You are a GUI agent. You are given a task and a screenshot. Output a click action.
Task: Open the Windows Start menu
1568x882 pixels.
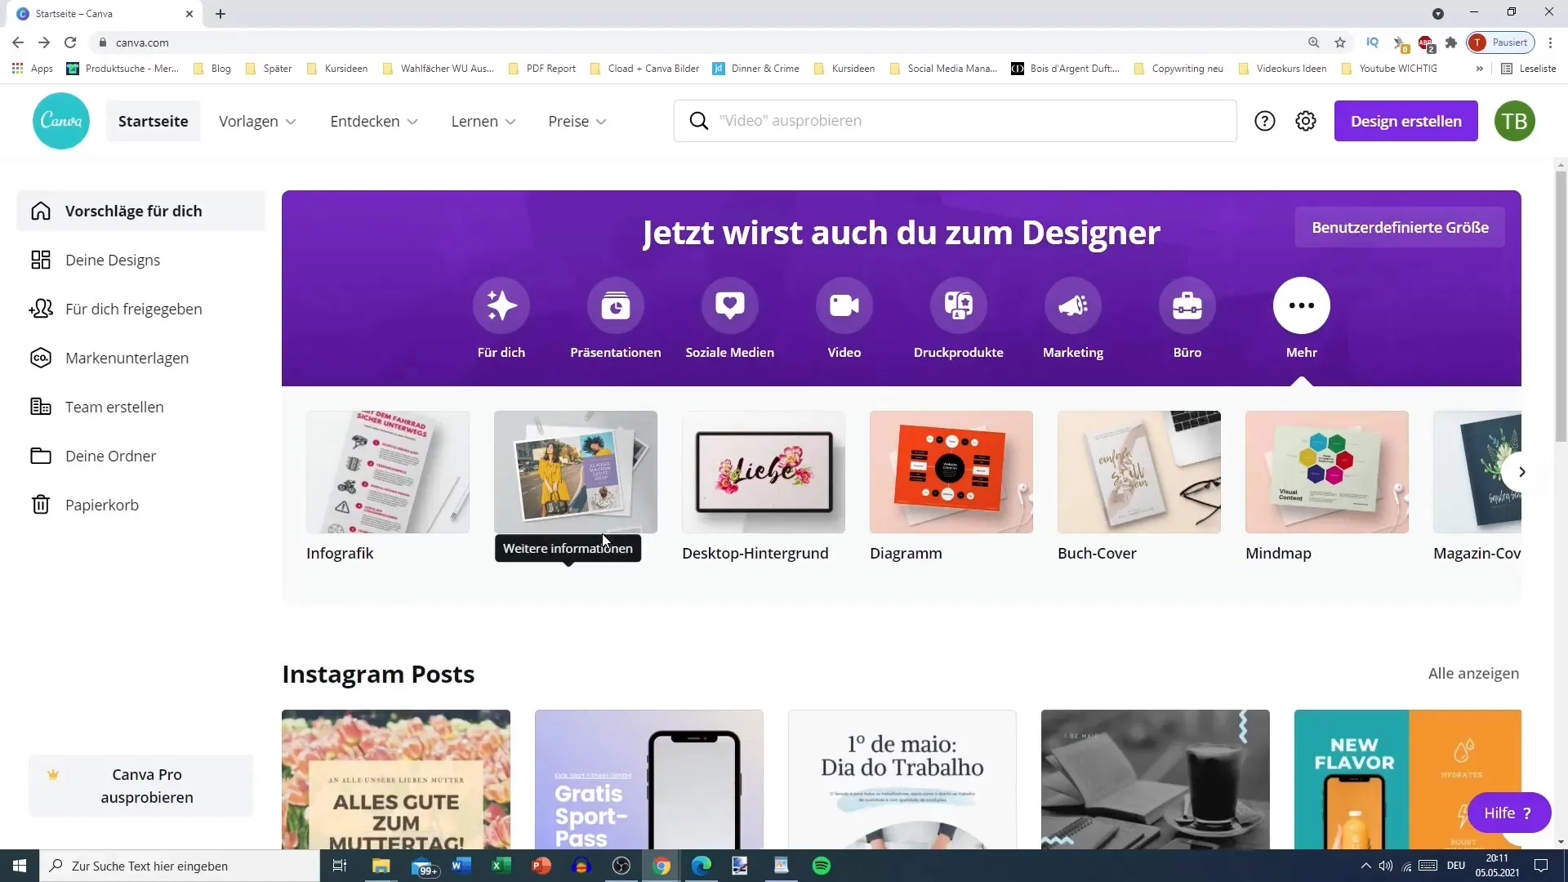20,866
